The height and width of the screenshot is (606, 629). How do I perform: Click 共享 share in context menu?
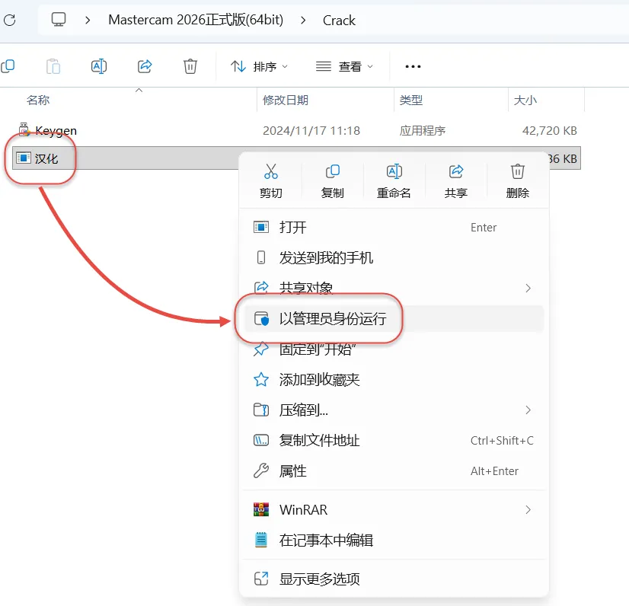point(455,181)
